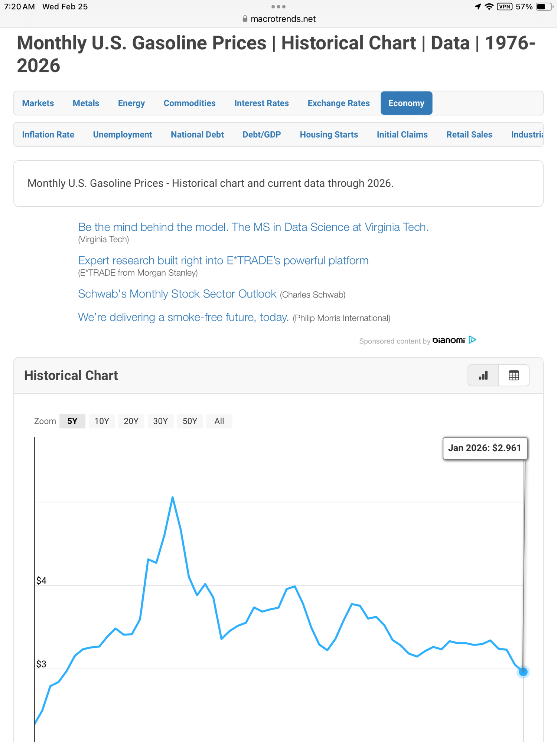Tap the padlock icon in address bar

pos(245,19)
